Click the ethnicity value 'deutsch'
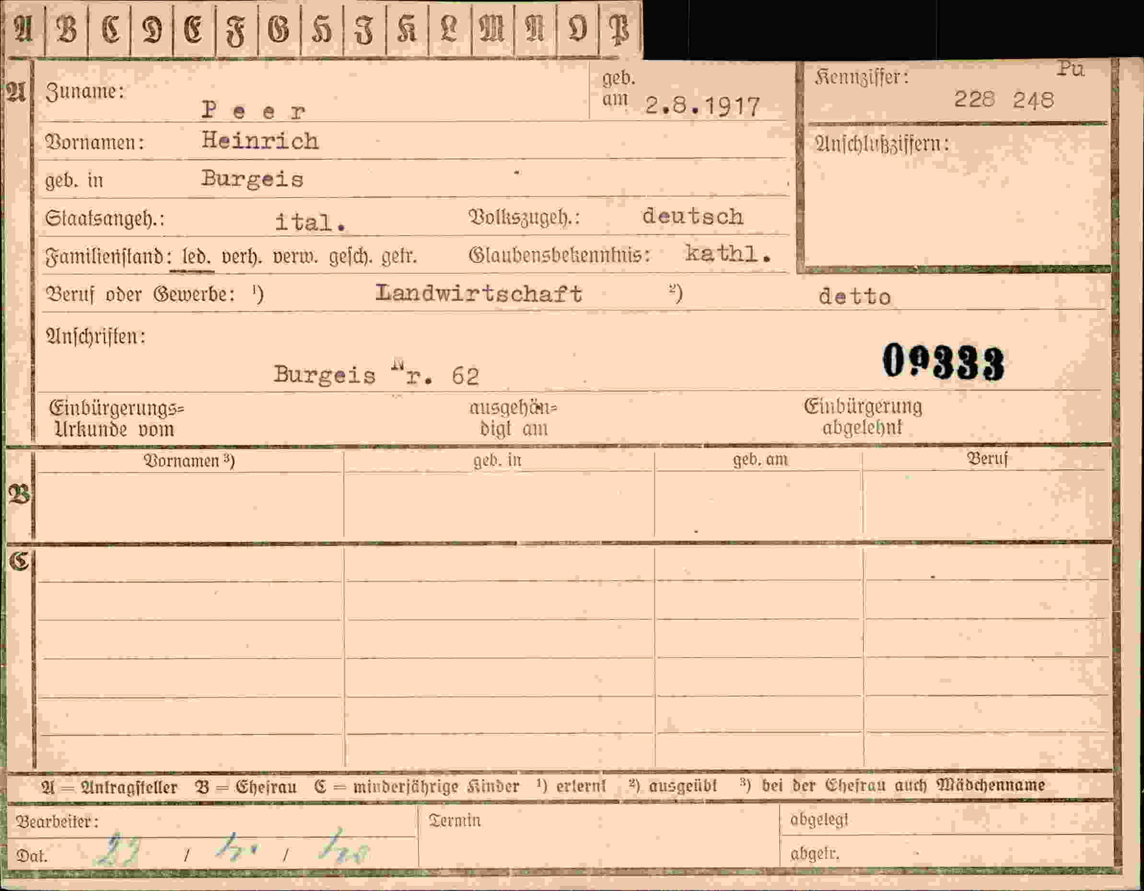 pyautogui.click(x=692, y=216)
